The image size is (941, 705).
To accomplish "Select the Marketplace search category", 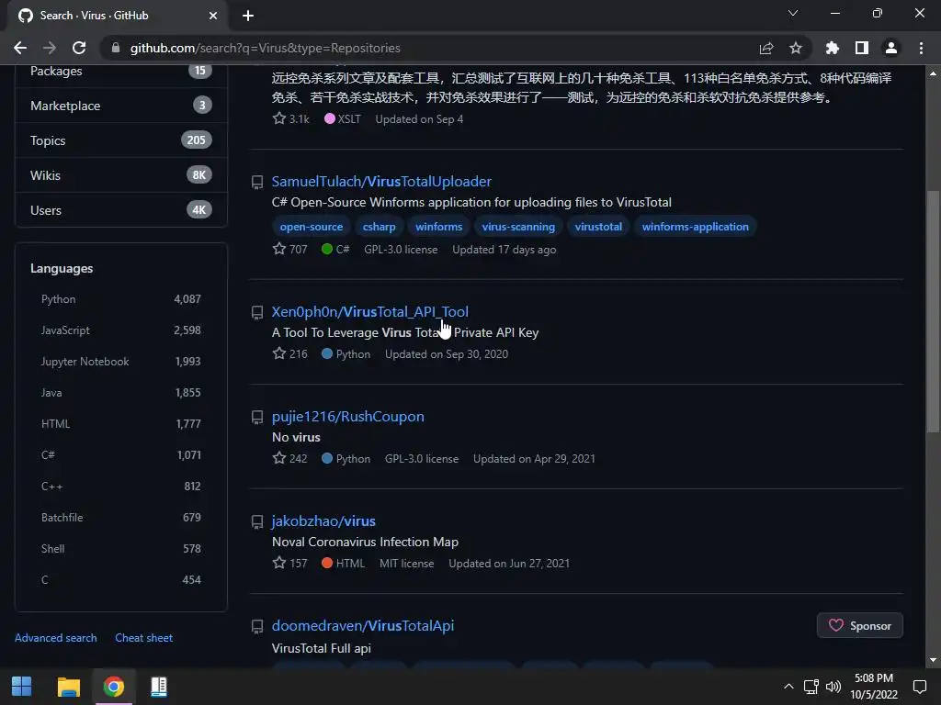I will (x=121, y=106).
